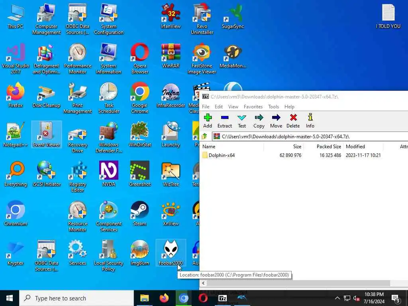This screenshot has height=306, width=408.
Task: Select the Visual Studio 2017 desktop icon
Action: pyautogui.click(x=16, y=59)
